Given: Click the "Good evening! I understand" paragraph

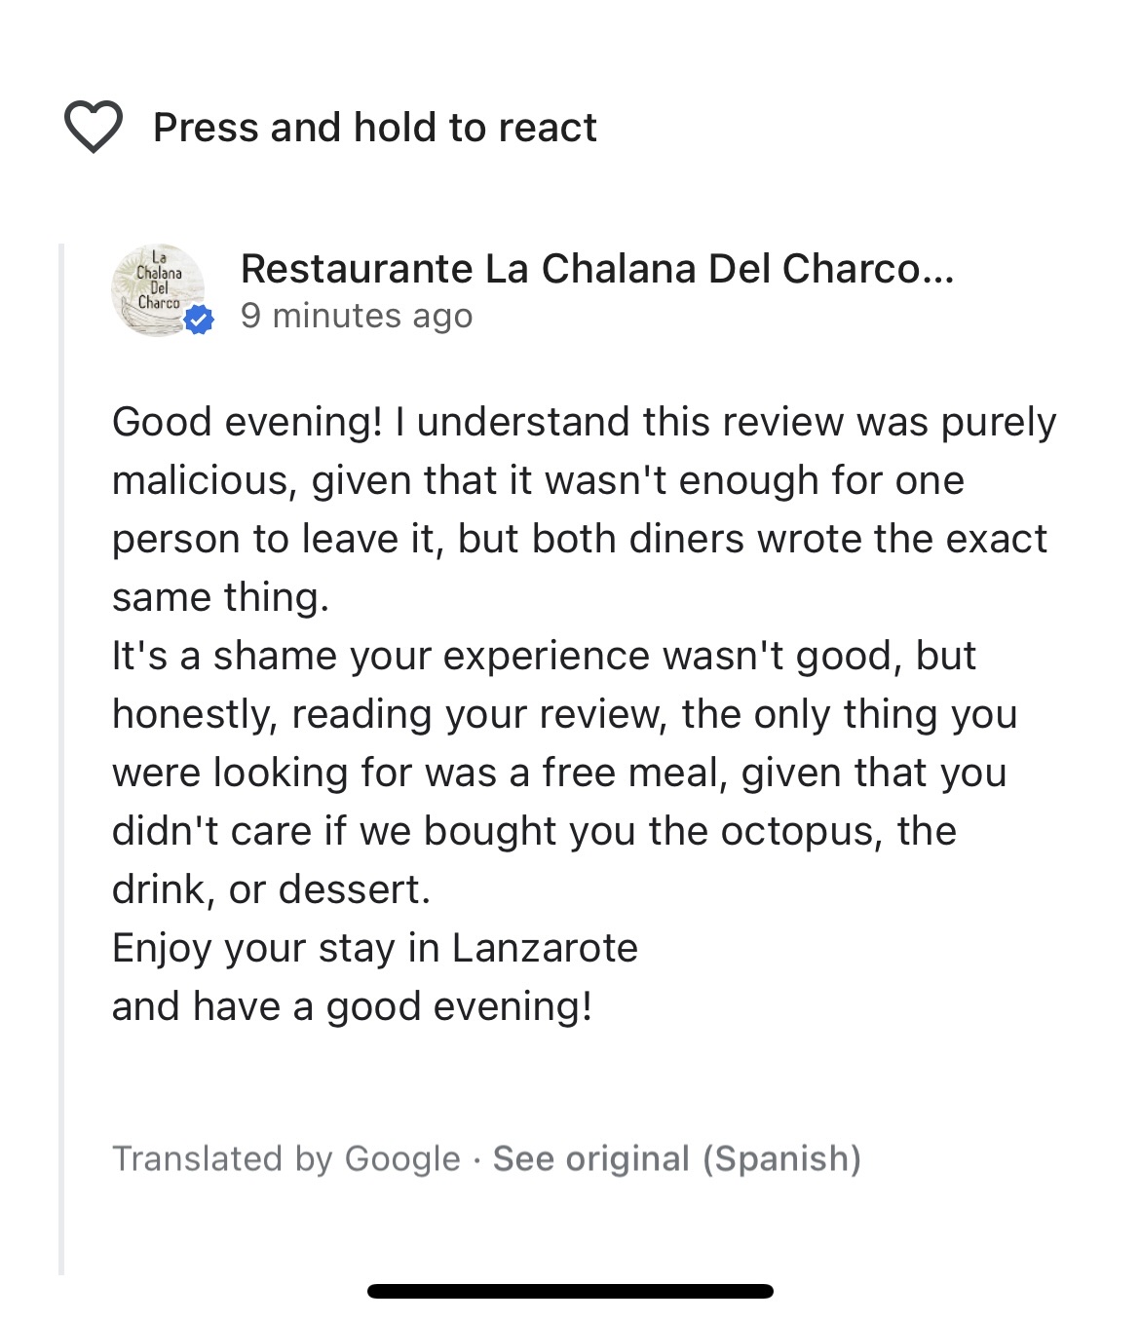Looking at the screenshot, I should 583,509.
